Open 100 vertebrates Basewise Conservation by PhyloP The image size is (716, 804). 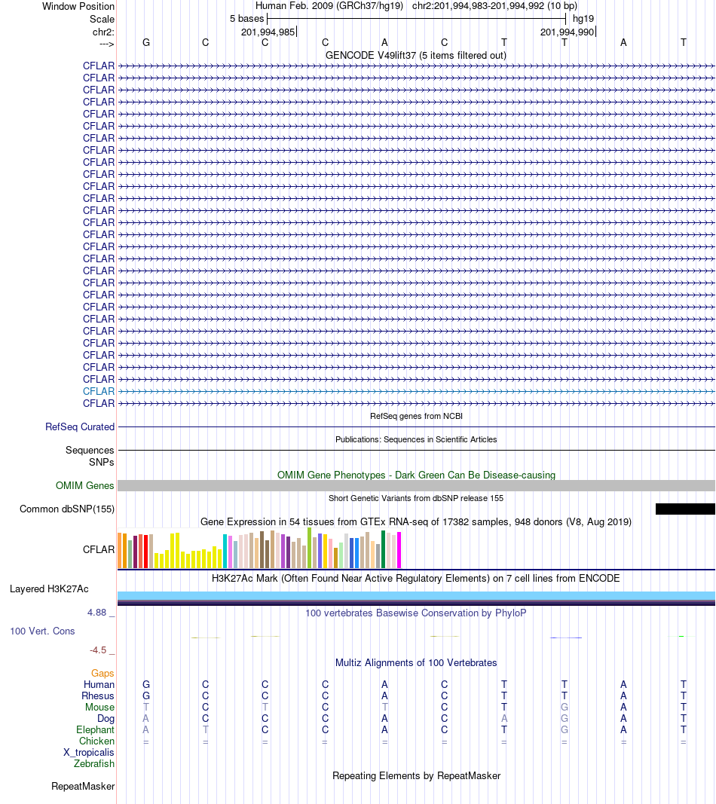point(416,613)
